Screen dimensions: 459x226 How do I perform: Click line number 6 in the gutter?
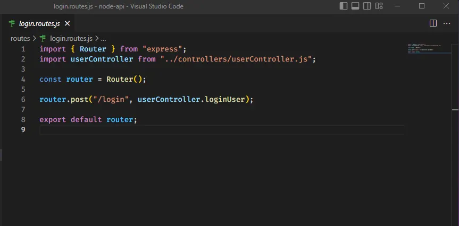point(23,100)
